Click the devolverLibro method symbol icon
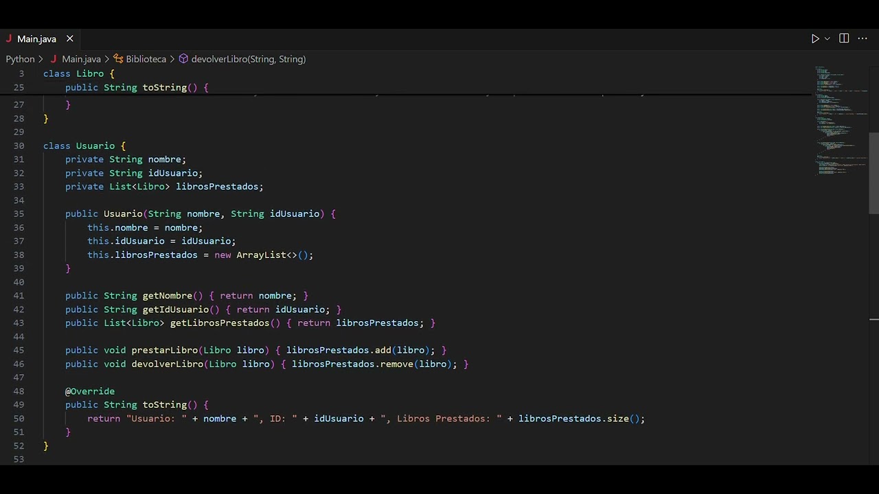Viewport: 879px width, 494px height. click(183, 59)
